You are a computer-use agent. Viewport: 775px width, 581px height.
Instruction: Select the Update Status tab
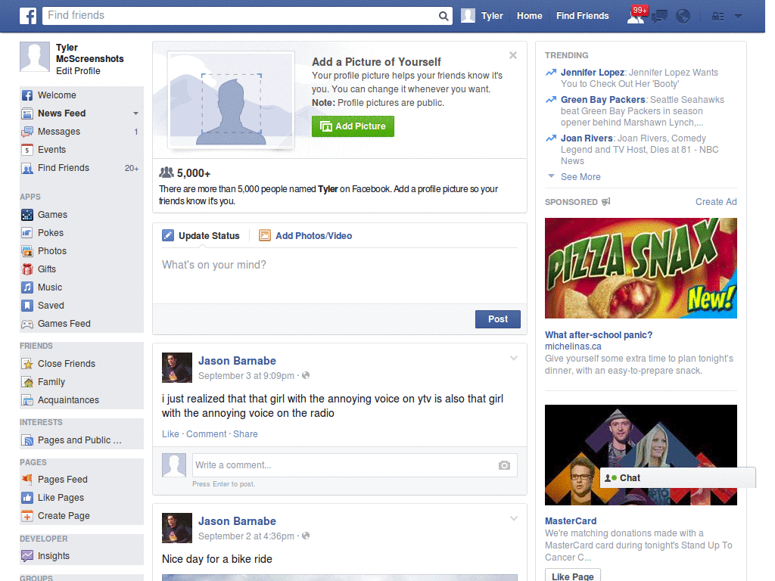201,236
